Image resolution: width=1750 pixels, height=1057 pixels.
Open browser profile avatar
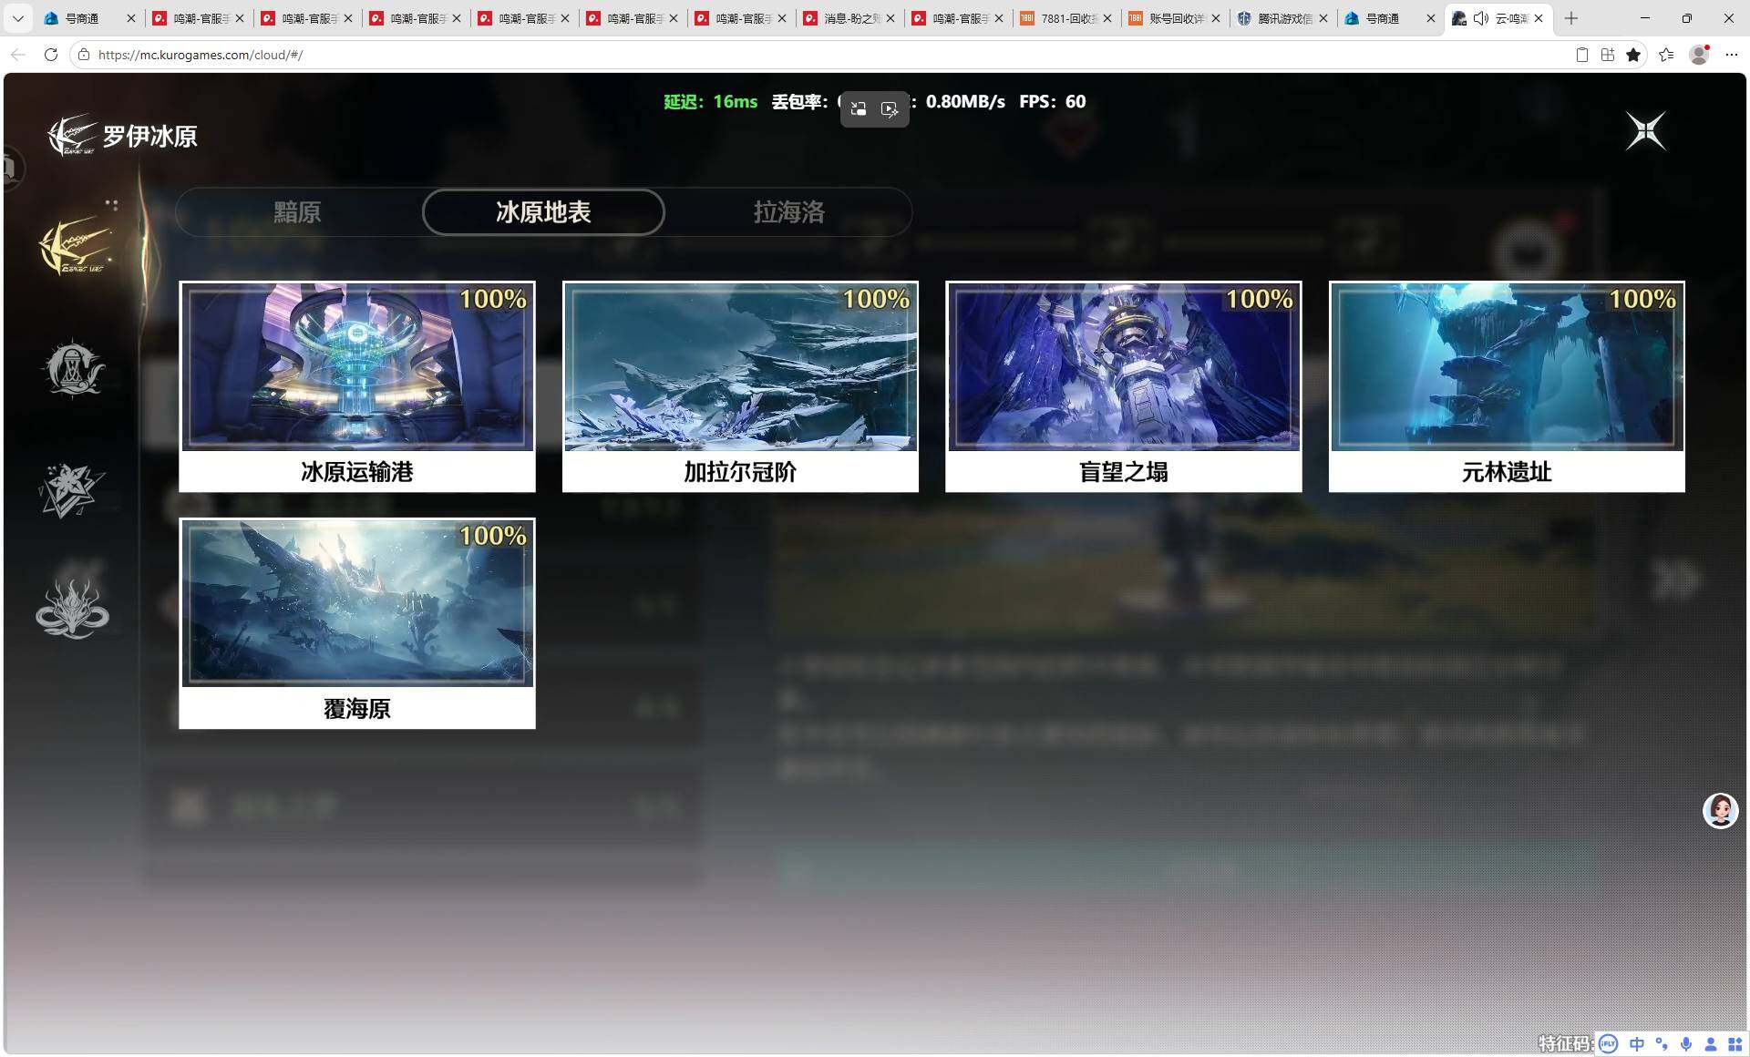[1699, 55]
